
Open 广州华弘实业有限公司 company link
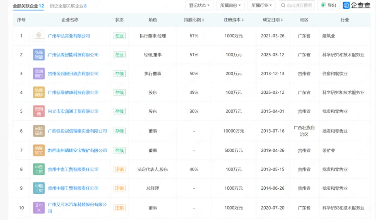[x=69, y=36]
